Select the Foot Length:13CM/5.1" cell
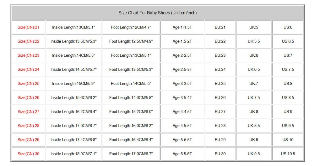 click(x=131, y=55)
